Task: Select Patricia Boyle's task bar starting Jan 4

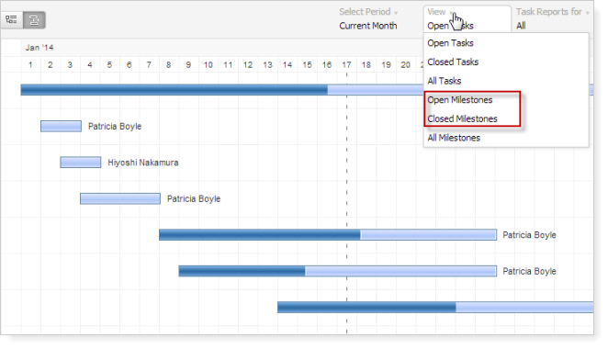Action: (120, 199)
